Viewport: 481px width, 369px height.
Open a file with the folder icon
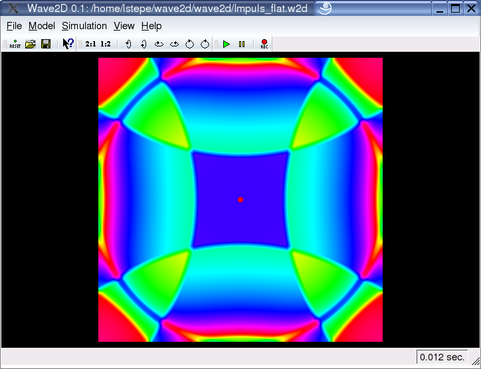point(31,44)
